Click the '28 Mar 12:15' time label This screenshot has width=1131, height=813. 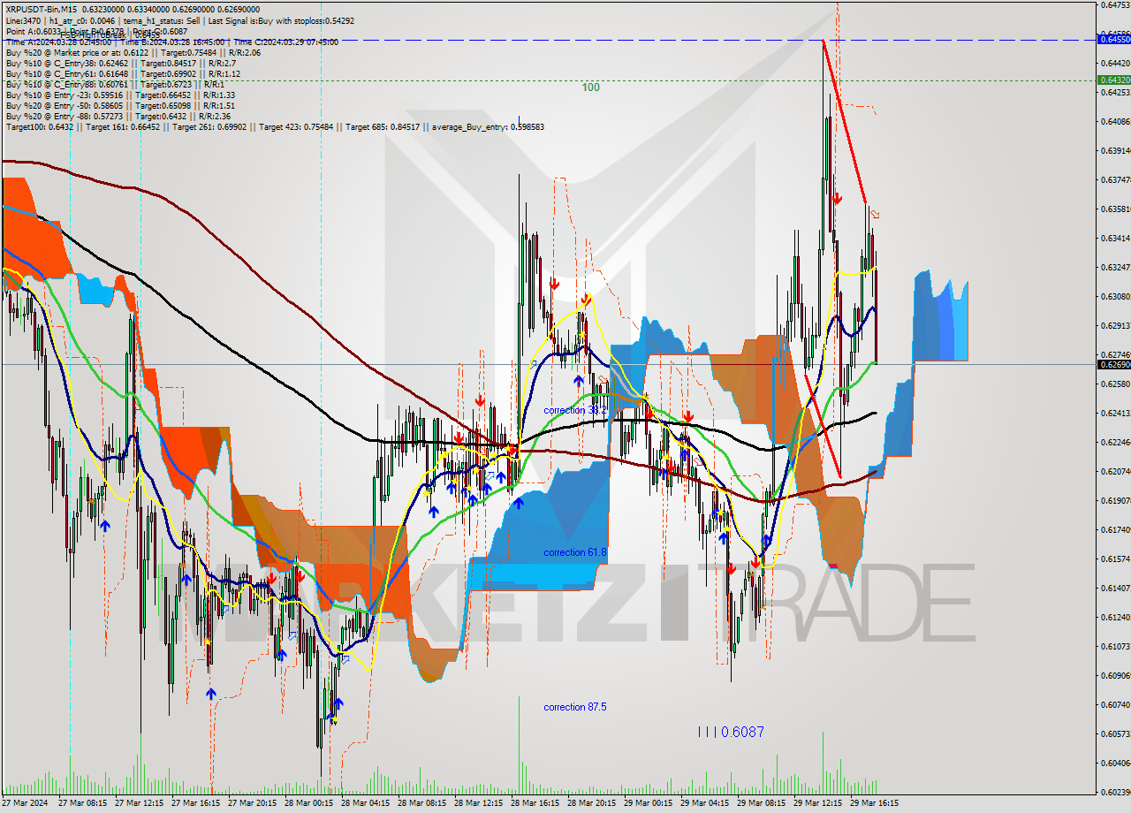coord(478,803)
